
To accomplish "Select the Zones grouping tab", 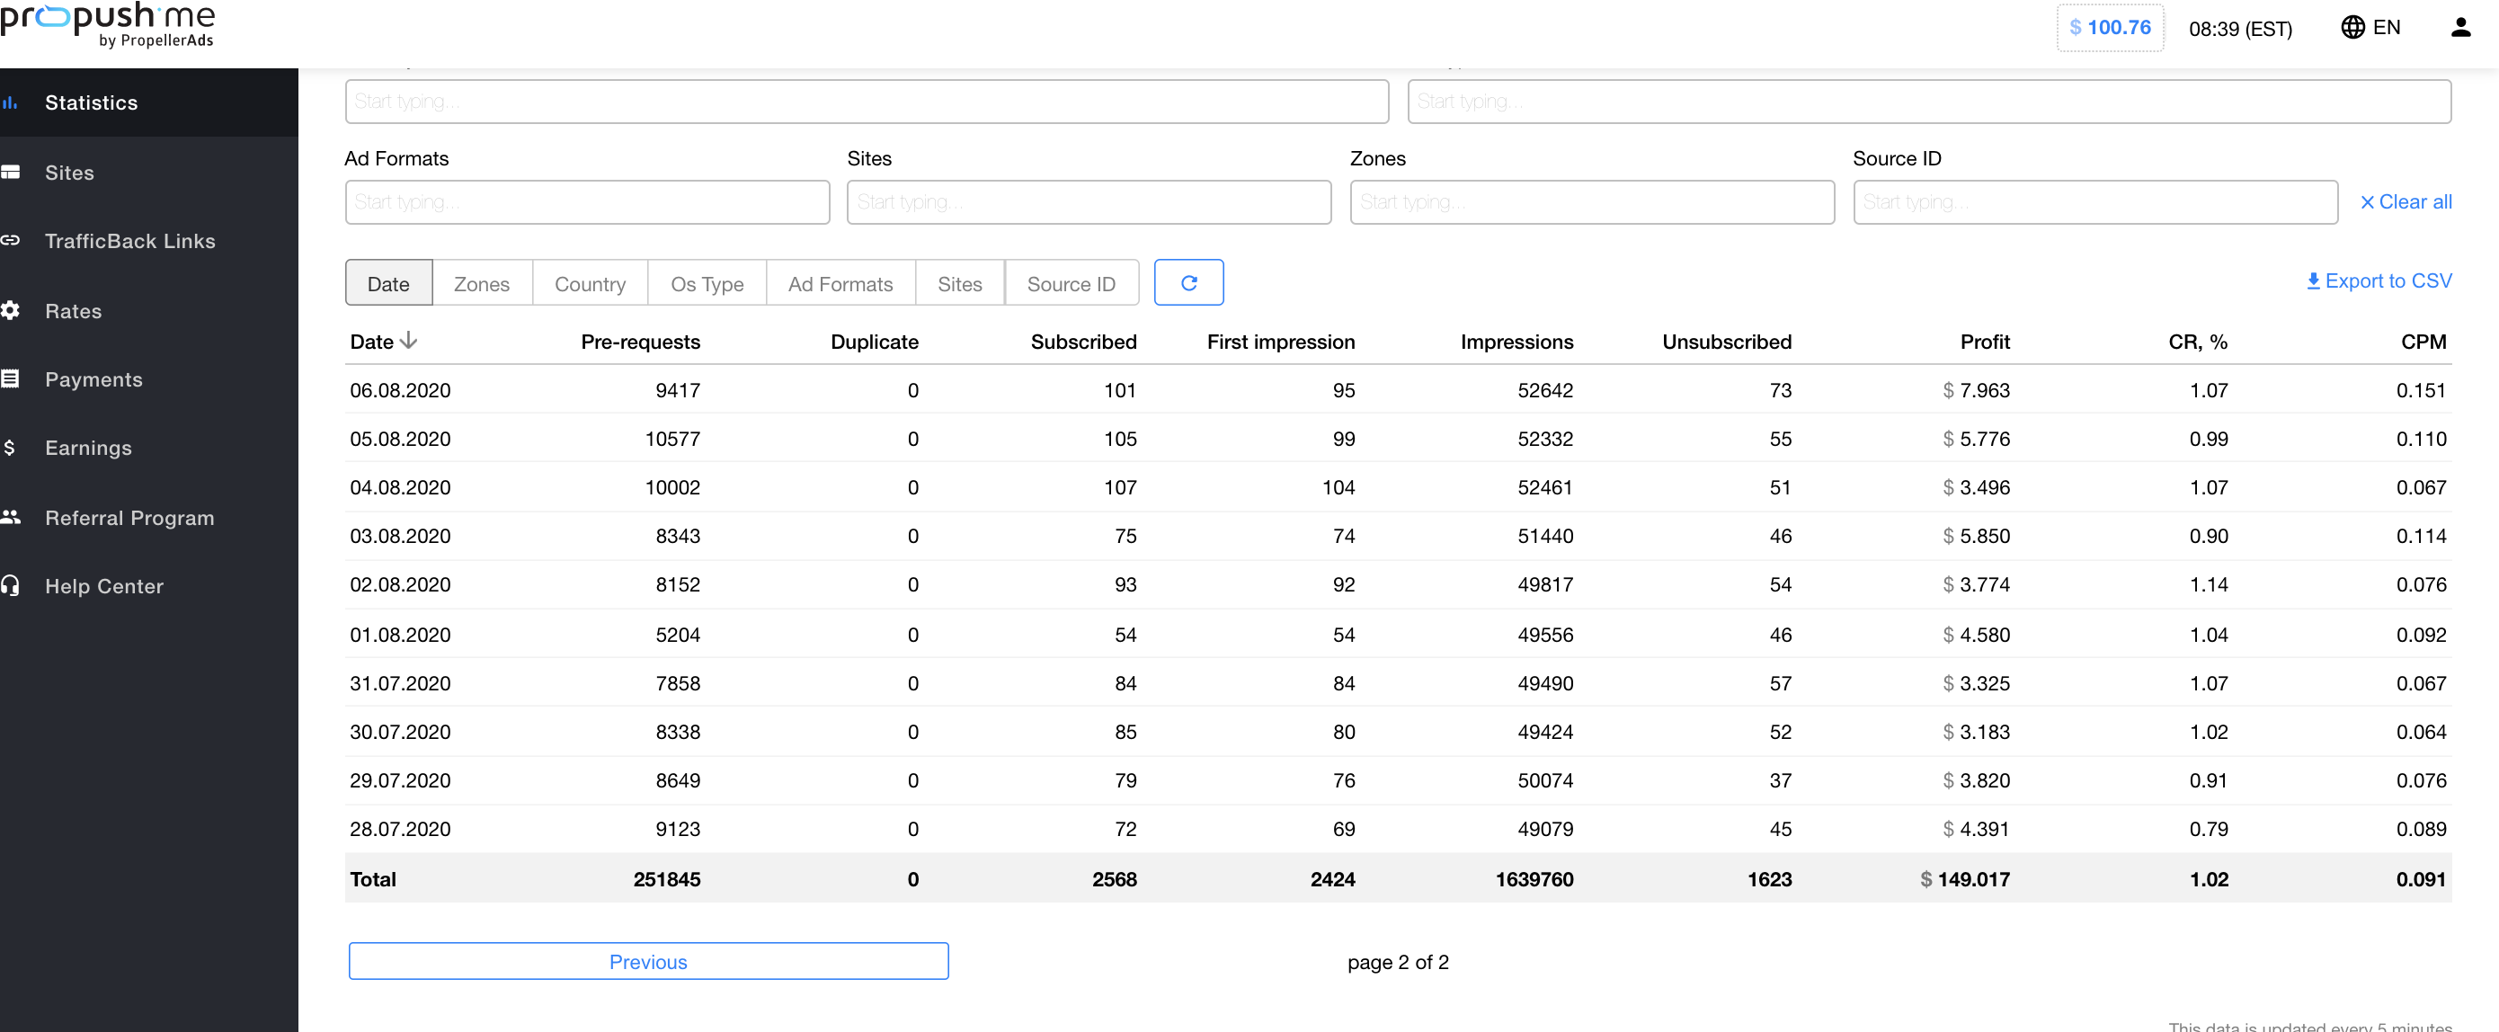I will (481, 284).
